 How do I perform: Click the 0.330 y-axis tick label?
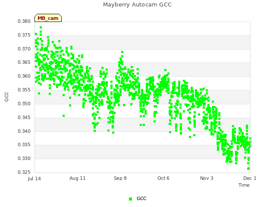click(24, 158)
